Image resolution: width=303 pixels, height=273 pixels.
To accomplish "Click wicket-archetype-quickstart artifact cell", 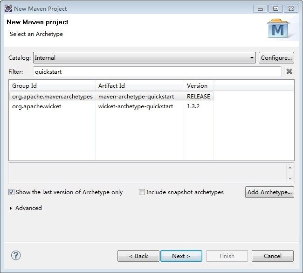I will (x=136, y=106).
